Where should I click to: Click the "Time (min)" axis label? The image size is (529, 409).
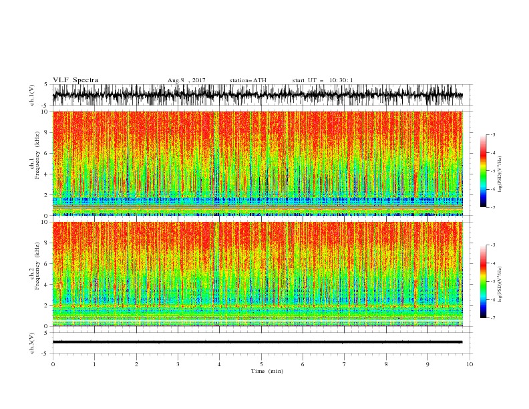coord(267,371)
